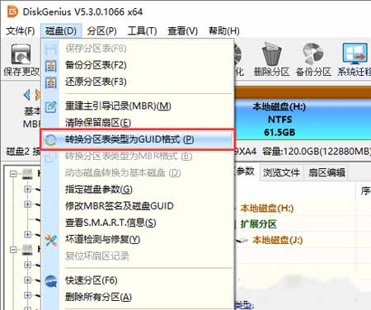Open the 查看(V) menu
Image resolution: width=371 pixels, height=310 pixels.
(x=183, y=31)
